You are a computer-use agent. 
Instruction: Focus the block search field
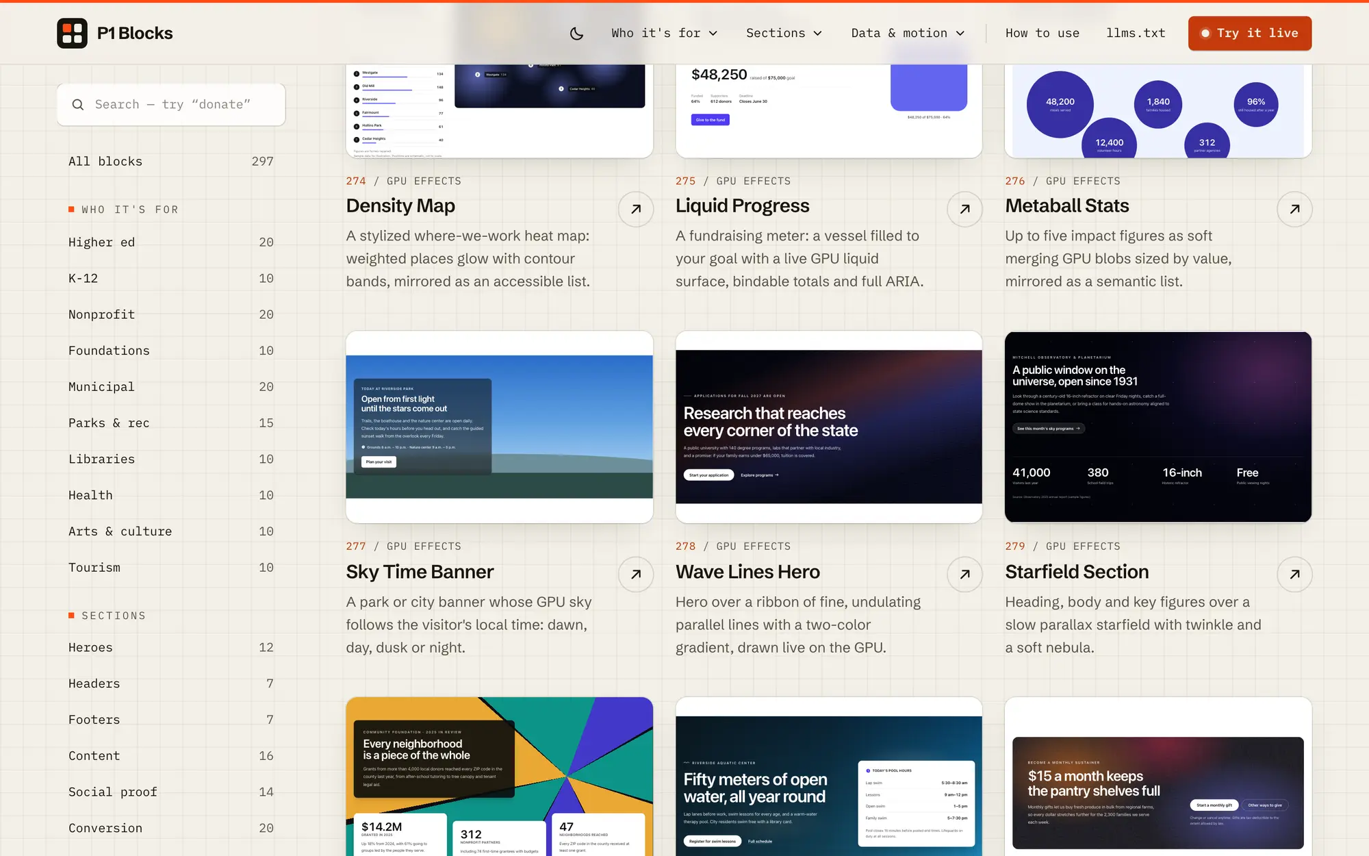(171, 104)
